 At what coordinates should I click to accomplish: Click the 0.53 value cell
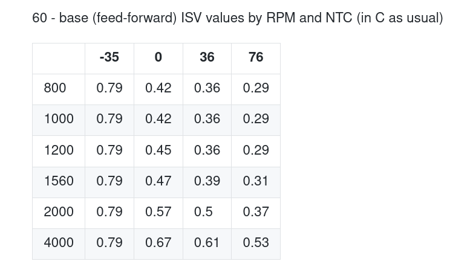(x=256, y=243)
